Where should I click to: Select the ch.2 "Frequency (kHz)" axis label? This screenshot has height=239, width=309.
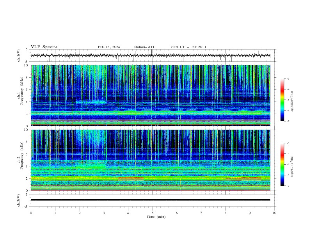tap(22, 155)
